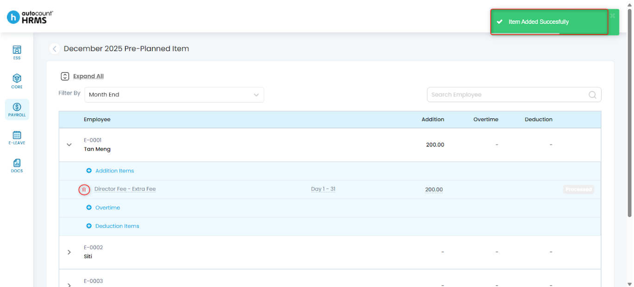Click the December 2025 Pre-Planned Item title
This screenshot has height=287, width=634.
(x=126, y=49)
